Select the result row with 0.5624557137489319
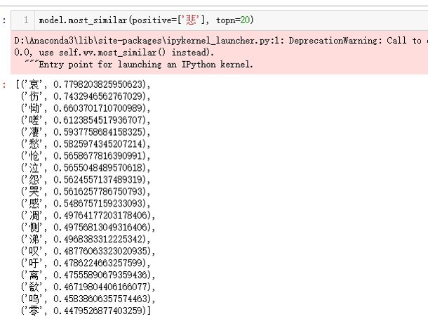428x319 pixels. 86,180
